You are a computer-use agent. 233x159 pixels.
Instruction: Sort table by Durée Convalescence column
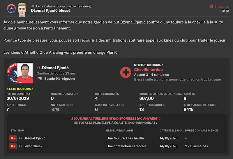tap(201, 130)
